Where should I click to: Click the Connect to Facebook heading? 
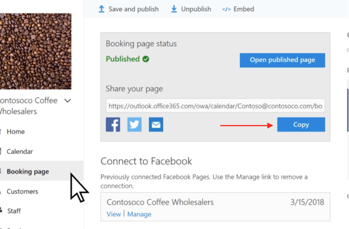tap(146, 161)
